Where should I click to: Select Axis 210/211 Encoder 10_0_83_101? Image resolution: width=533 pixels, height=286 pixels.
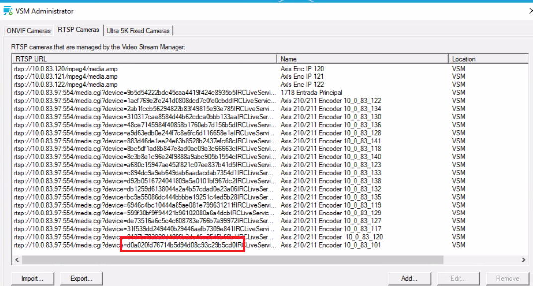[331, 246]
